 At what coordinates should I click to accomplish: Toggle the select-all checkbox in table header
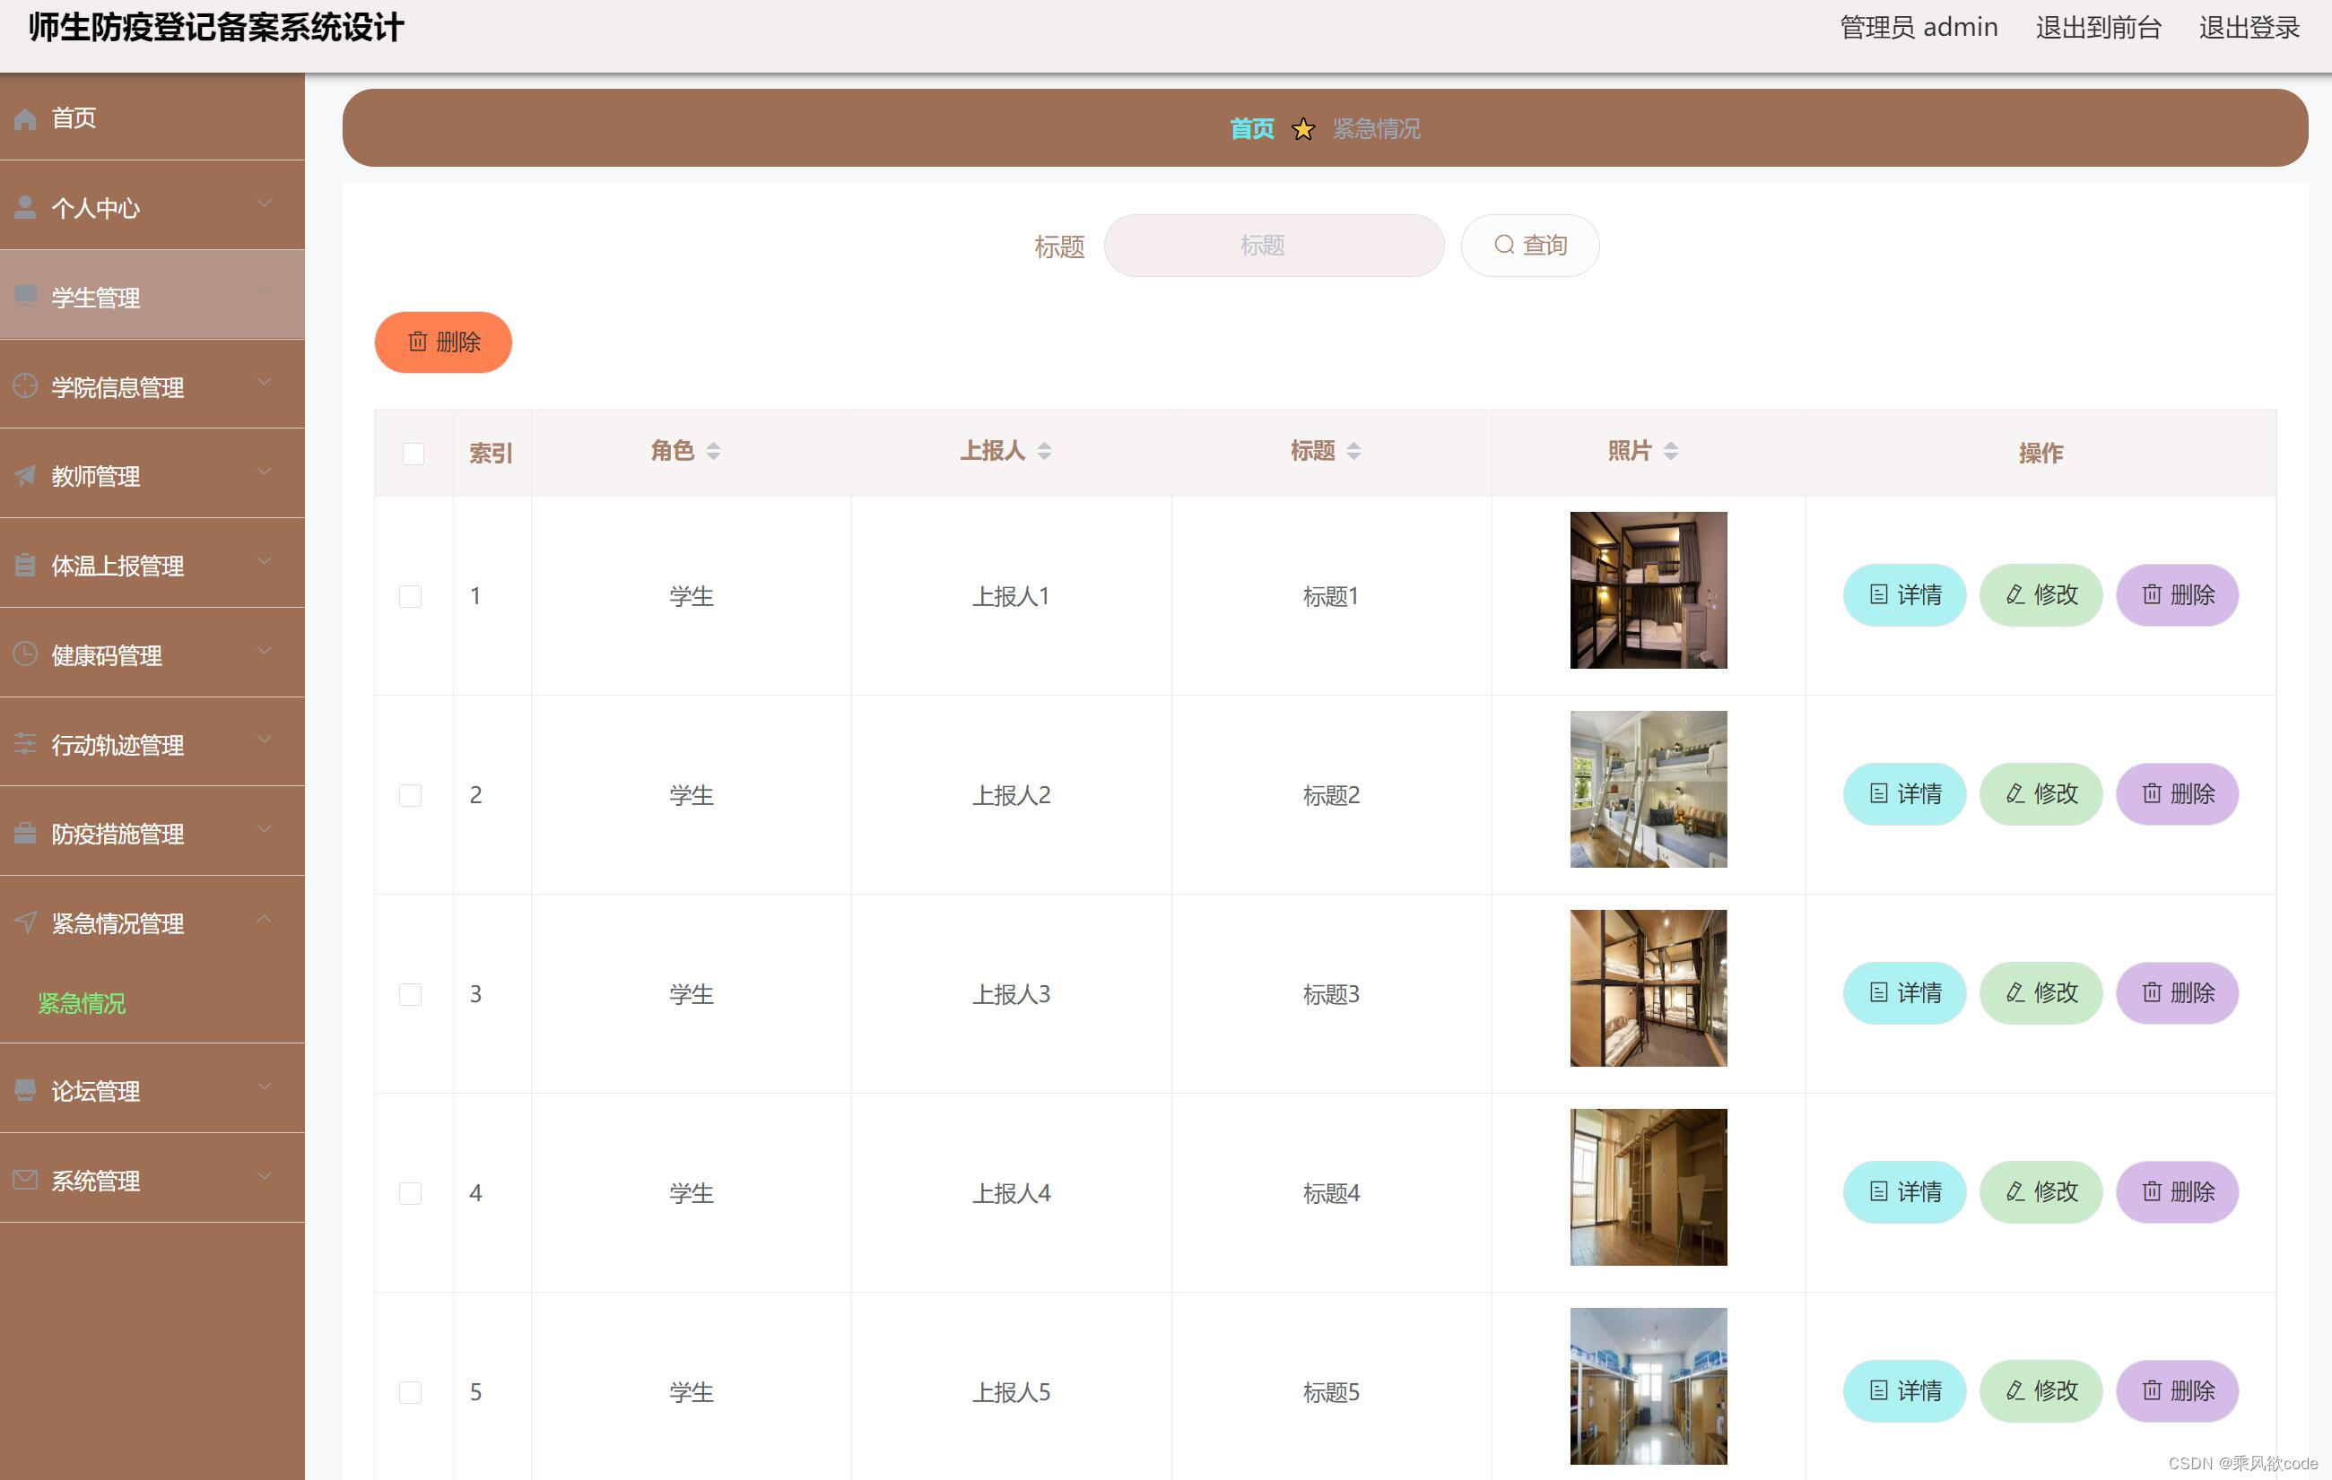click(x=413, y=453)
